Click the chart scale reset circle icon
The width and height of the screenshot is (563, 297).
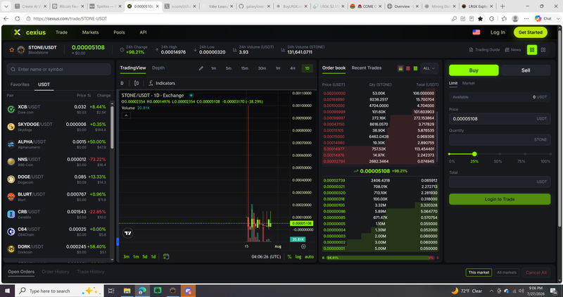point(303,246)
